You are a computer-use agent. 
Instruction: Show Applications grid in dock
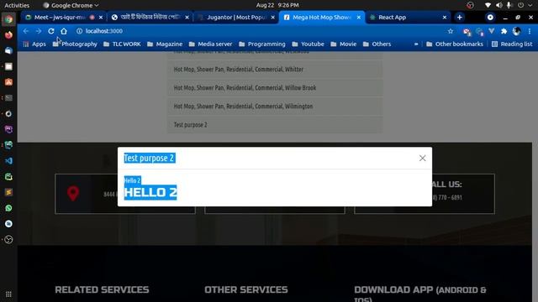[x=8, y=294]
